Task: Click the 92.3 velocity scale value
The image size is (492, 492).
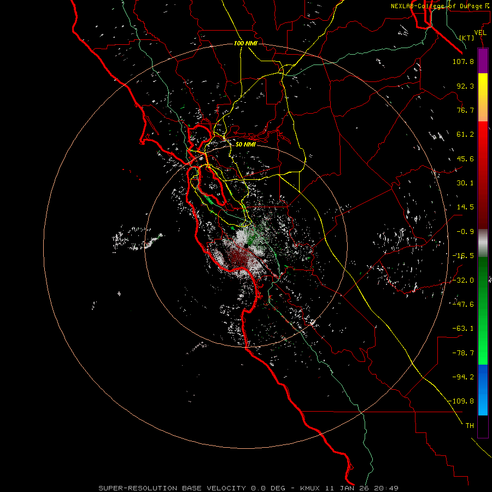Action: [x=465, y=86]
